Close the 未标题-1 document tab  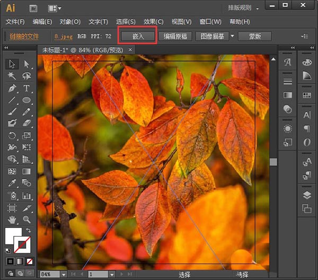(x=130, y=49)
